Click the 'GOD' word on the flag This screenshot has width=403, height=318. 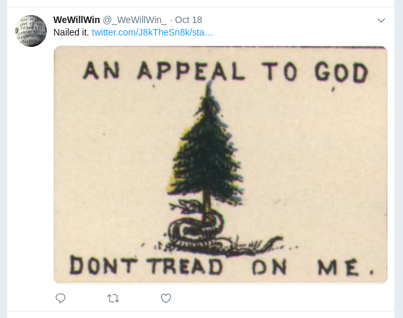342,73
